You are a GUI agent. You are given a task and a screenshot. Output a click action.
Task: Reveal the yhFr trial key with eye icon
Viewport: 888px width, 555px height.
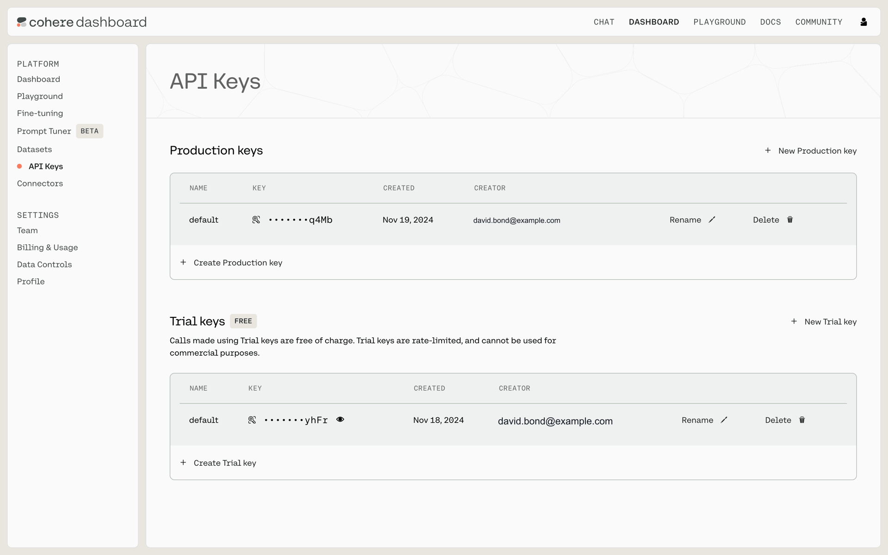340,419
